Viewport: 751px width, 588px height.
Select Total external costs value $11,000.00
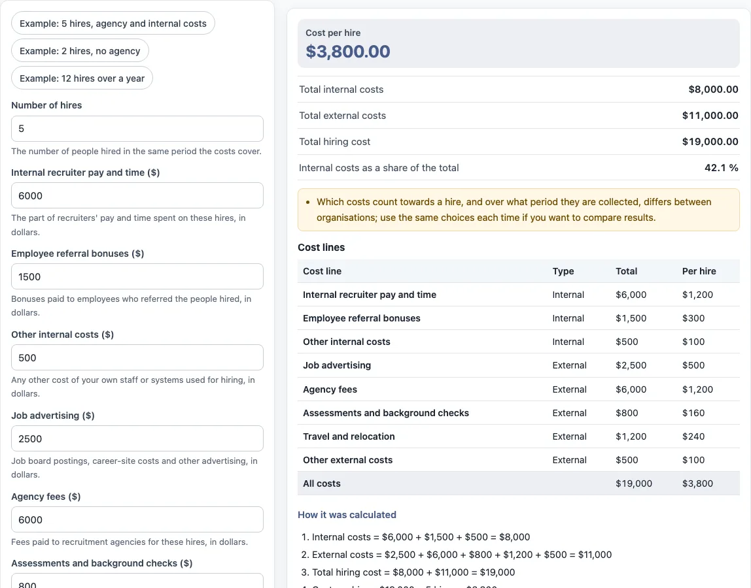click(710, 115)
